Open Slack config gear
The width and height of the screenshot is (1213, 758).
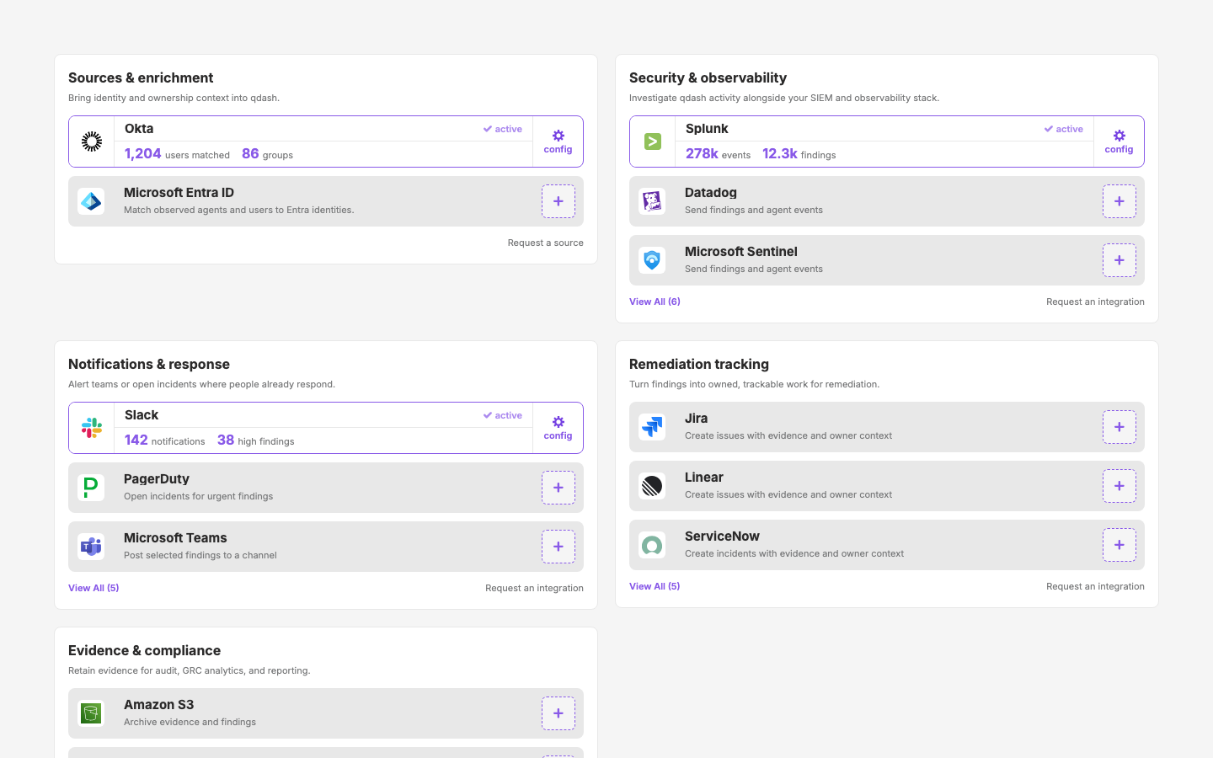[x=558, y=428]
